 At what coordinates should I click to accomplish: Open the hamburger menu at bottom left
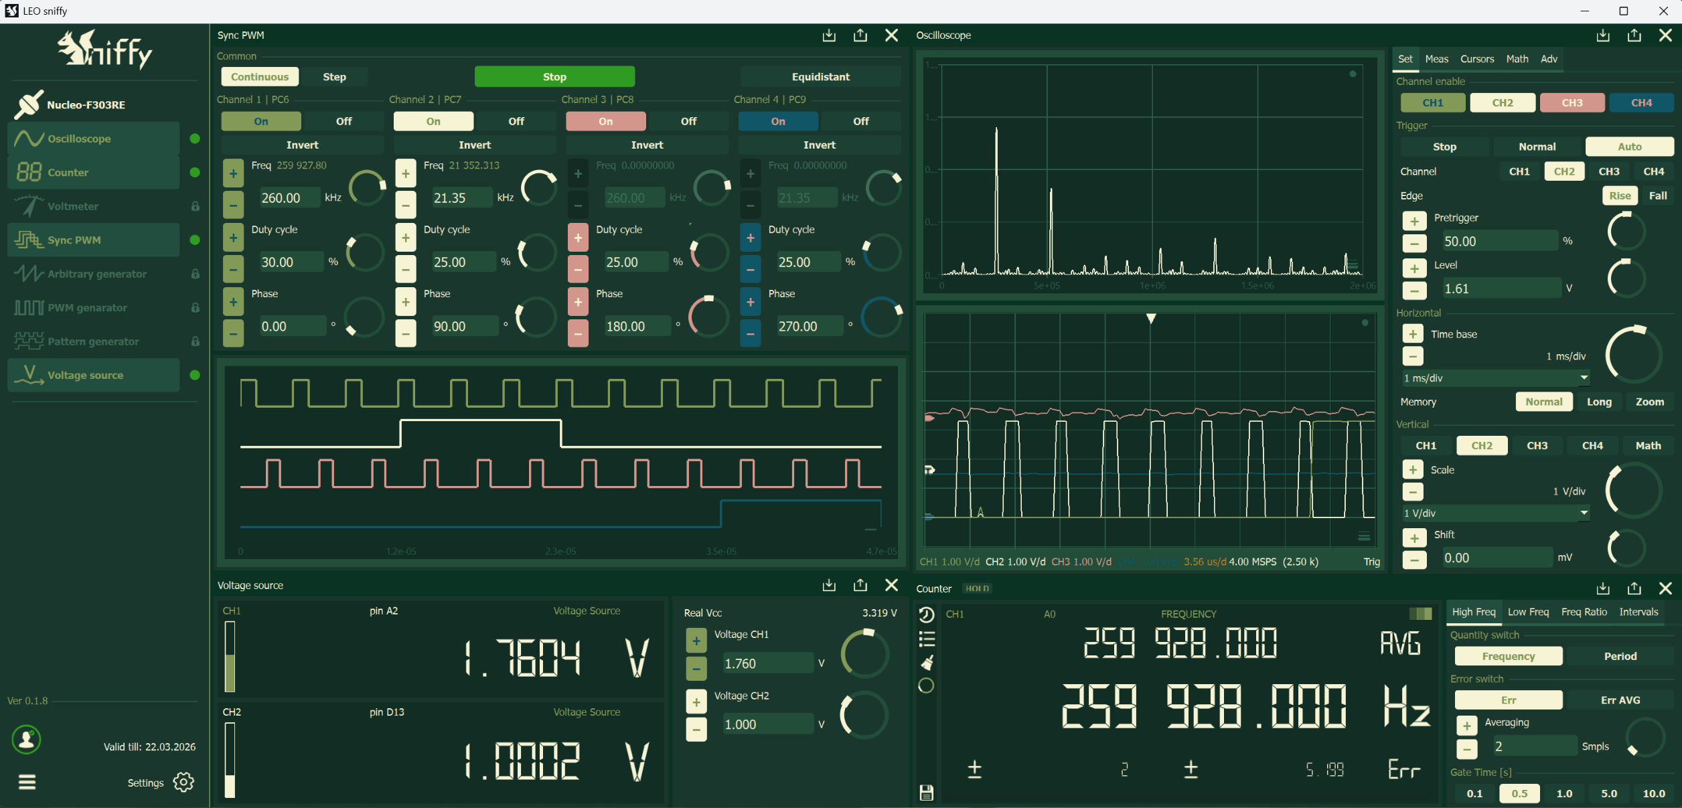coord(27,782)
